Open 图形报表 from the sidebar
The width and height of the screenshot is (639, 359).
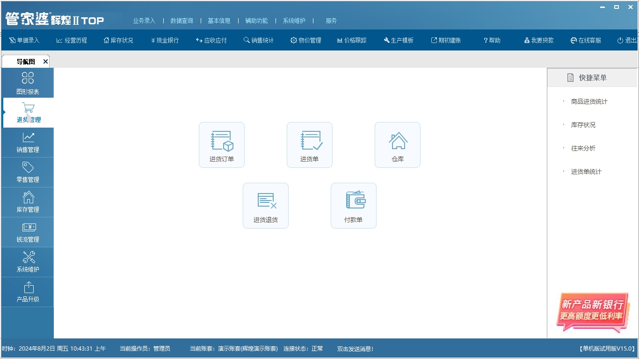click(x=27, y=83)
